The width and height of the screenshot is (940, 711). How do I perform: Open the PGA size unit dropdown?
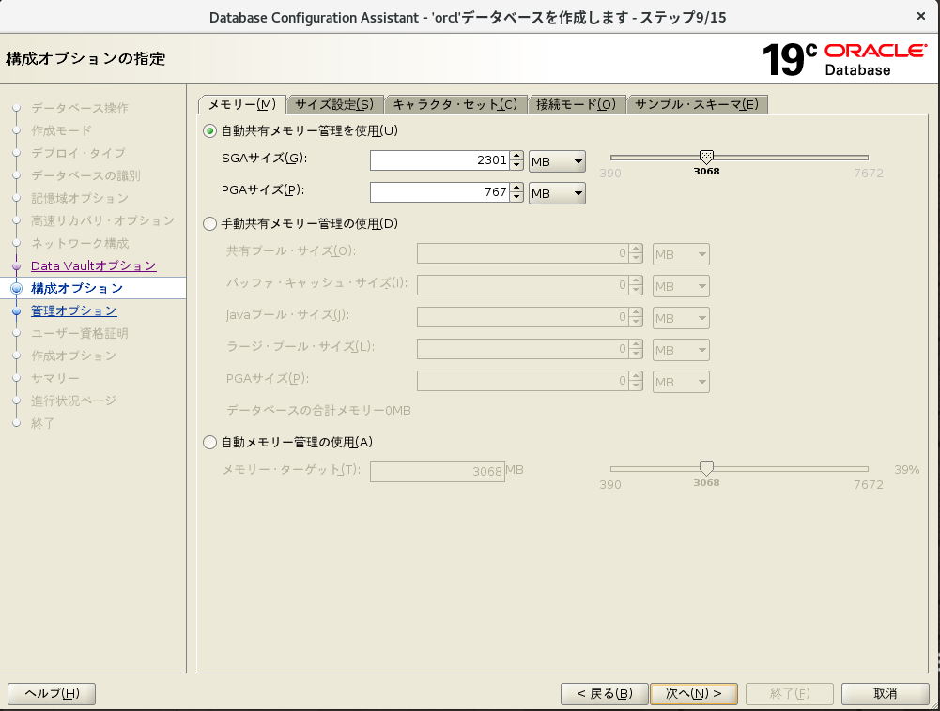pyautogui.click(x=557, y=193)
